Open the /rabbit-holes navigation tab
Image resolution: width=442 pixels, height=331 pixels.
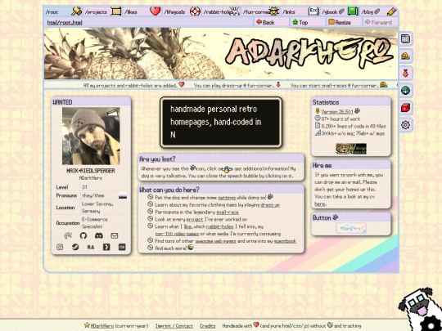(x=221, y=11)
